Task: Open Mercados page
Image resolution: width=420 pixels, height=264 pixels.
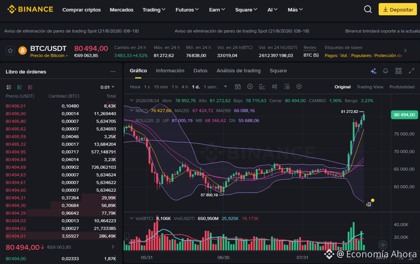Action: coord(121,10)
